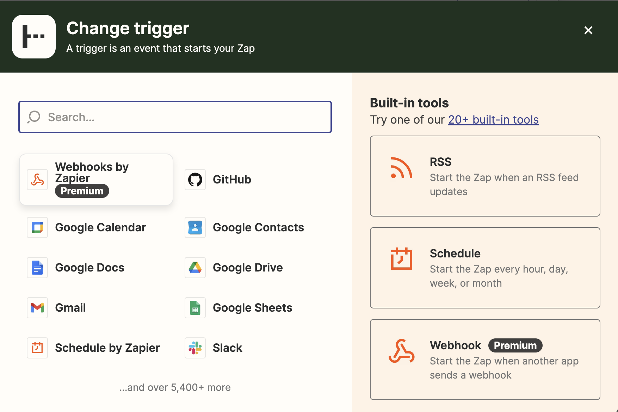Click 'Start the Zap when an RSS feed updates'
The height and width of the screenshot is (412, 618).
pyautogui.click(x=504, y=185)
